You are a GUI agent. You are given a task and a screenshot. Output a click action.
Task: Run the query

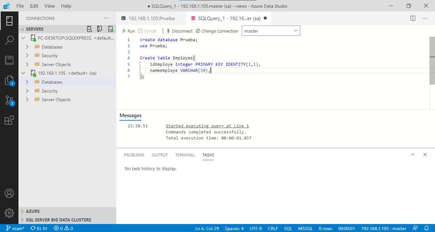[129, 31]
